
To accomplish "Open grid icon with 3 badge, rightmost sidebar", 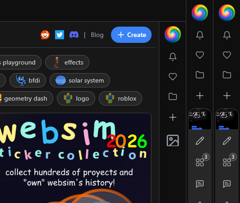I will [227, 162].
